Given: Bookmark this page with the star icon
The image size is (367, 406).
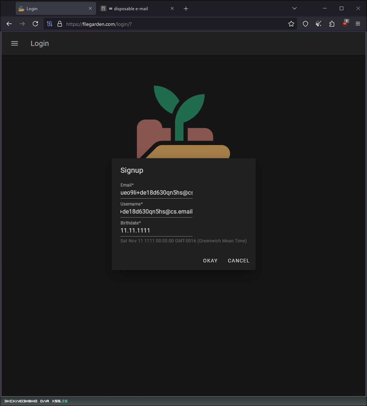Looking at the screenshot, I should click(x=291, y=24).
